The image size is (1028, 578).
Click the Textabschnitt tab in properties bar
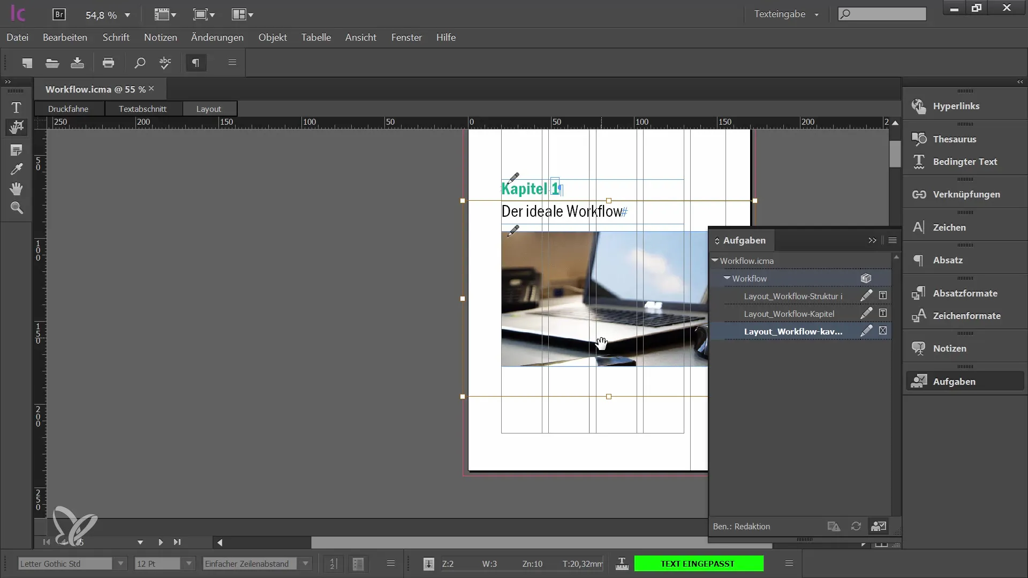(142, 109)
